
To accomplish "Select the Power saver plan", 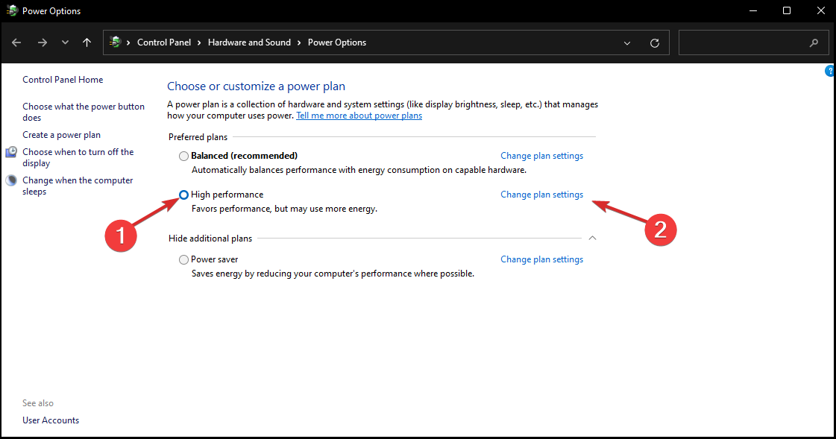I will [183, 260].
